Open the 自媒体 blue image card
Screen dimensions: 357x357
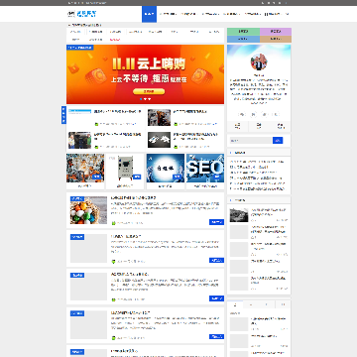tap(166, 168)
